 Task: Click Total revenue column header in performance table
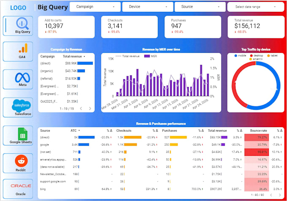(x=217, y=130)
